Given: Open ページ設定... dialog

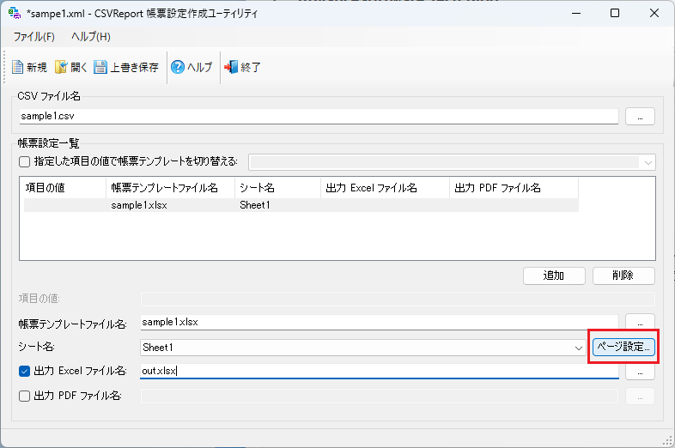Looking at the screenshot, I should 623,347.
